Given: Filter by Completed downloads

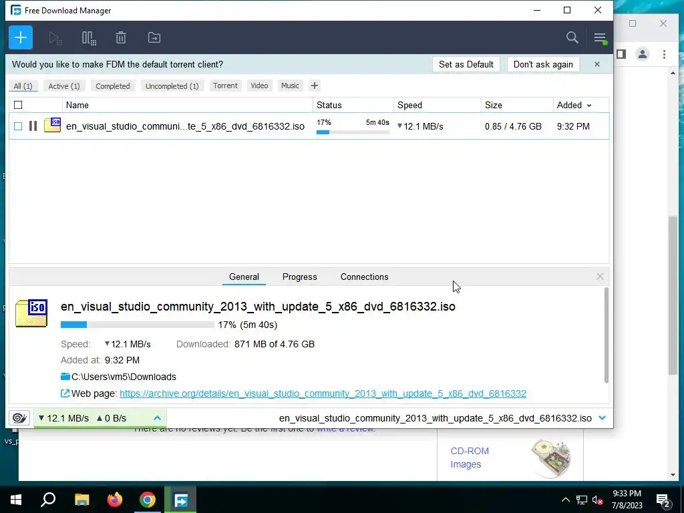Looking at the screenshot, I should click(112, 86).
